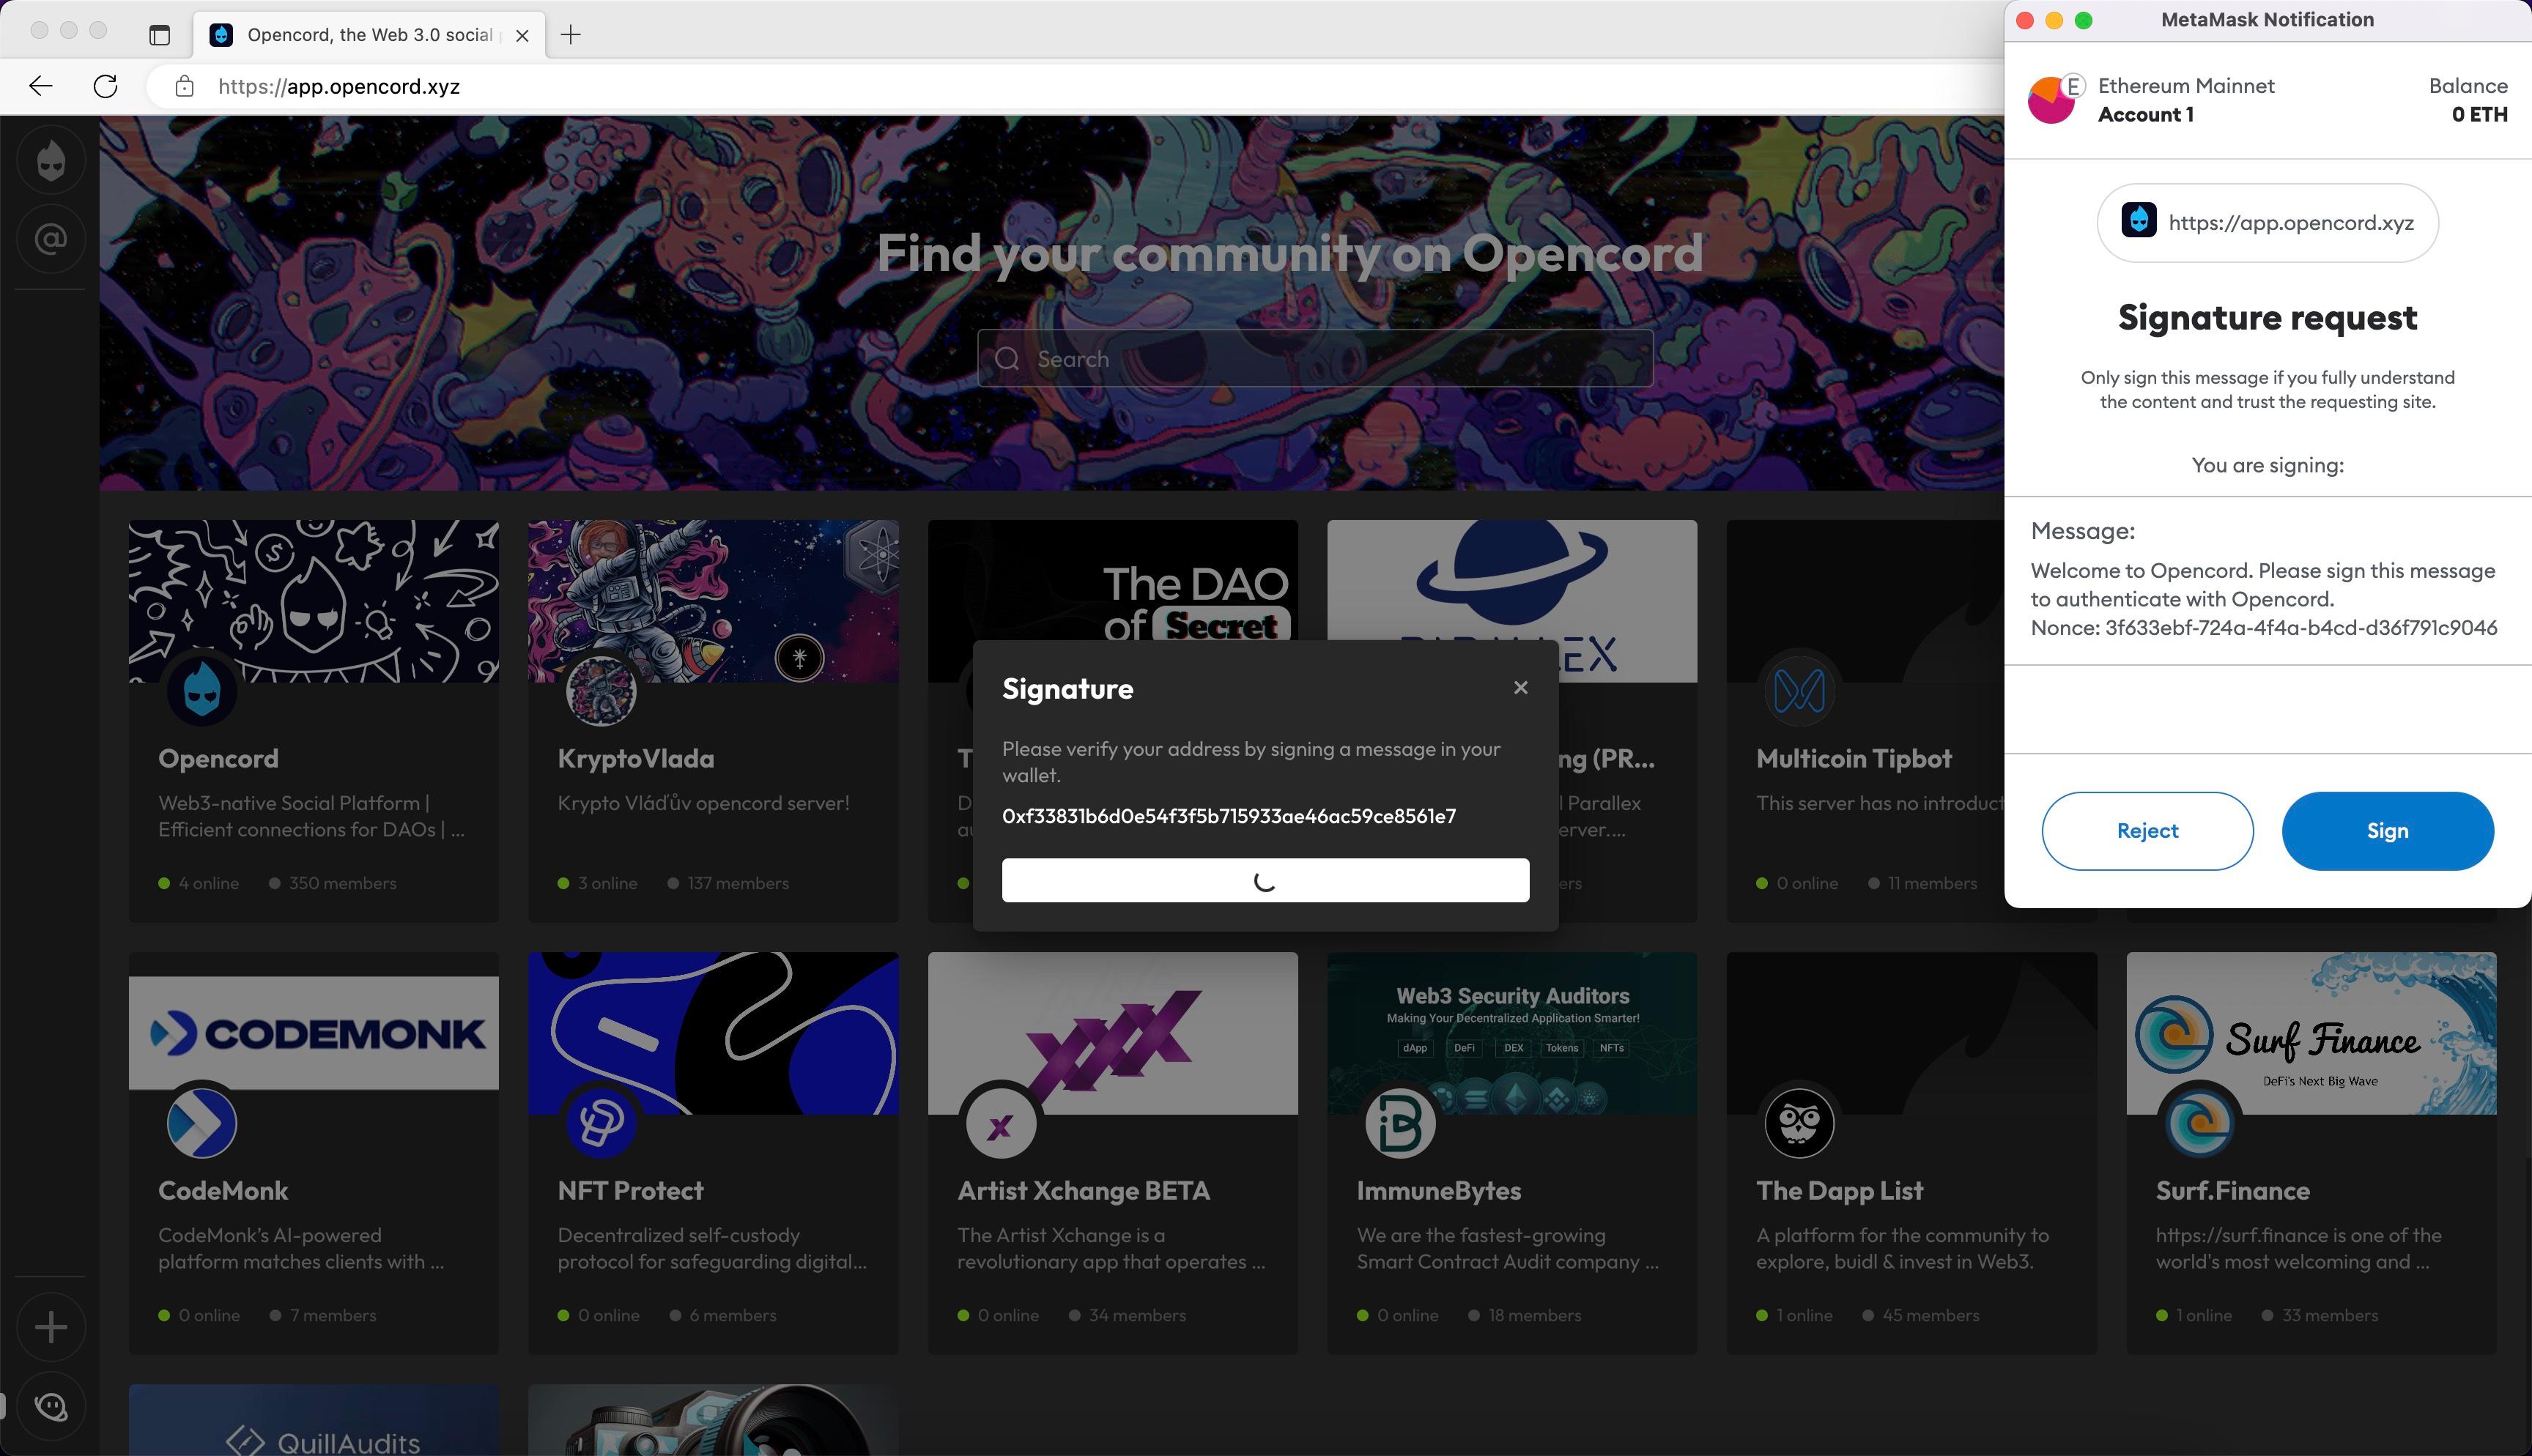Click the Opencord home flame icon in sidebar

(51, 160)
